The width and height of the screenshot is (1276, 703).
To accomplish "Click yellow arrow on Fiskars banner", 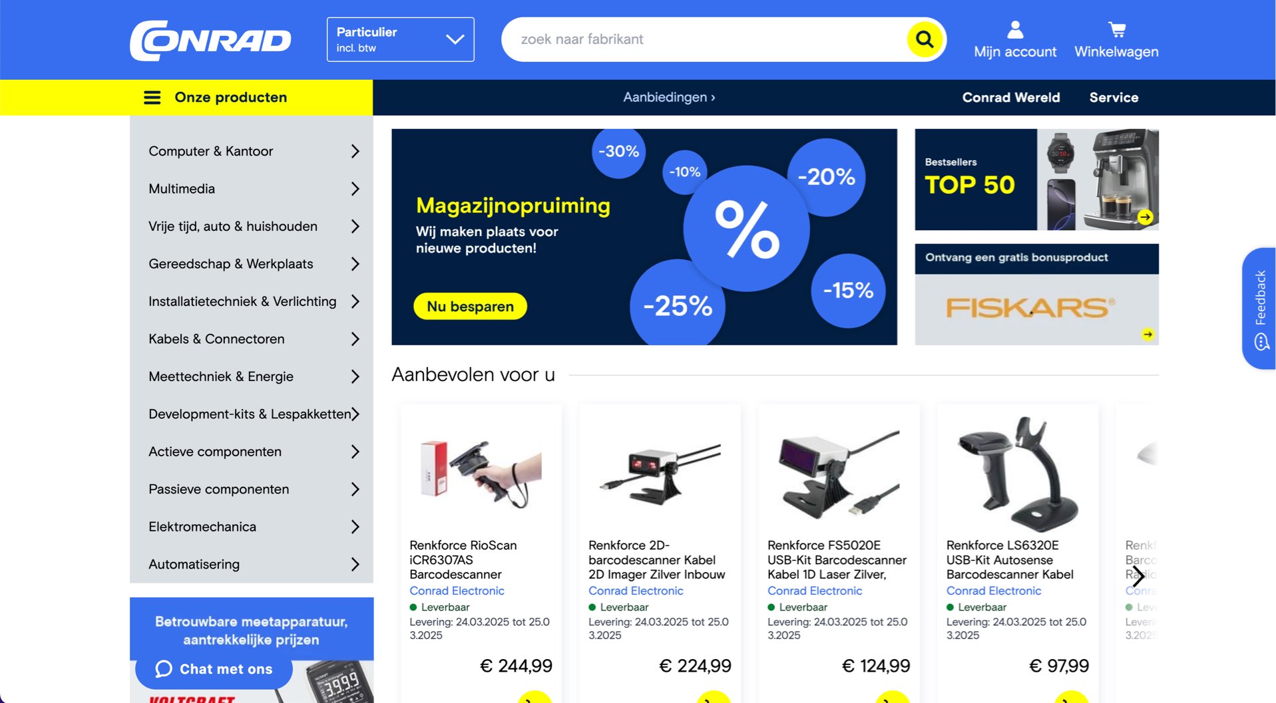I will click(x=1148, y=334).
